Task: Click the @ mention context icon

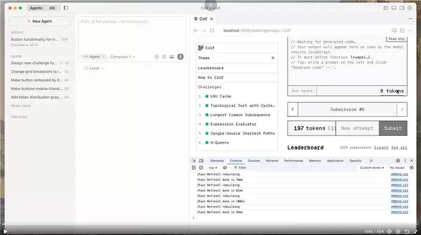Action: coord(157,57)
